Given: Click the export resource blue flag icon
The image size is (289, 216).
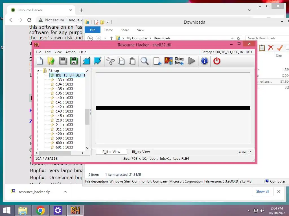Looking at the screenshot, I should 97,61.
